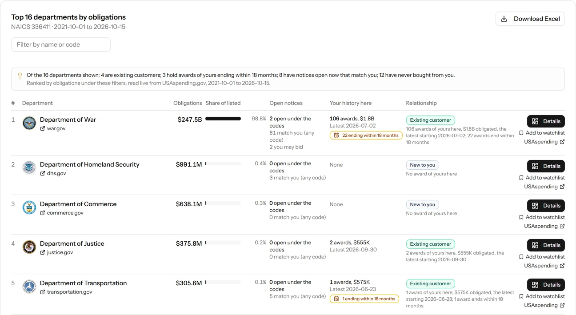Open Details for Department of Justice
Viewport: 576px width, 315px height.
point(546,245)
